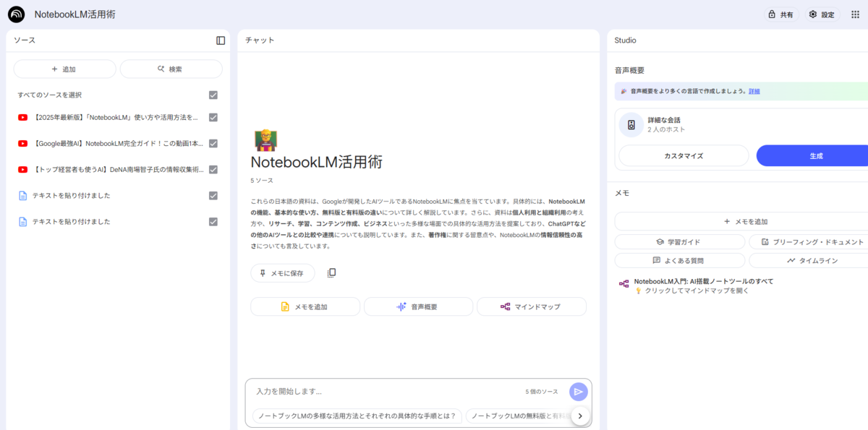Image resolution: width=868 pixels, height=430 pixels.
Task: Click the document icon of first pasted text source
Action: click(23, 195)
